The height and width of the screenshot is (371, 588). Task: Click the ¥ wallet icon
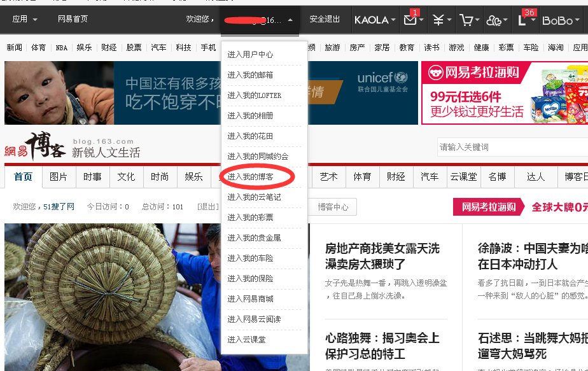pos(438,20)
